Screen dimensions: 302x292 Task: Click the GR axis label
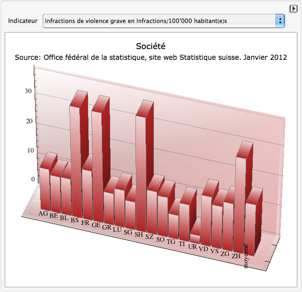[x=107, y=227]
